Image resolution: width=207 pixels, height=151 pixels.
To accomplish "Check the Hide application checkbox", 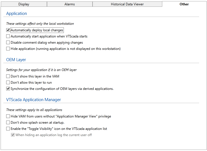I will [x=8, y=49].
